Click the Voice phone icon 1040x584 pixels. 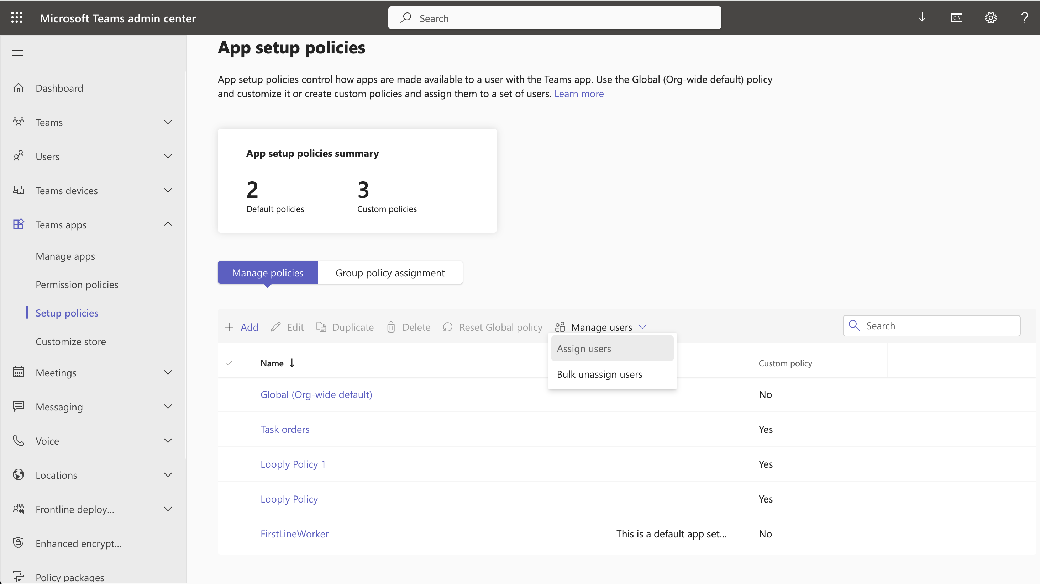(x=19, y=440)
